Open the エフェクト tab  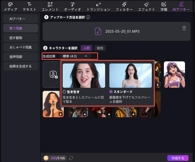147,7
